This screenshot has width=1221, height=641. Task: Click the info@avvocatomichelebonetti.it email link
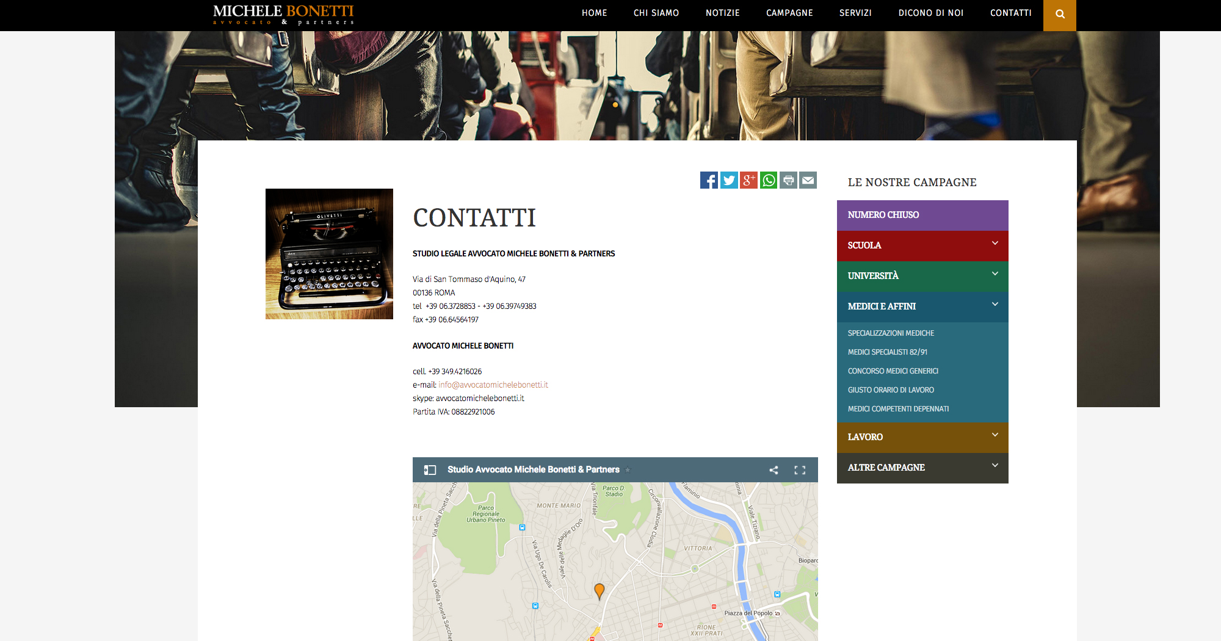tap(493, 385)
